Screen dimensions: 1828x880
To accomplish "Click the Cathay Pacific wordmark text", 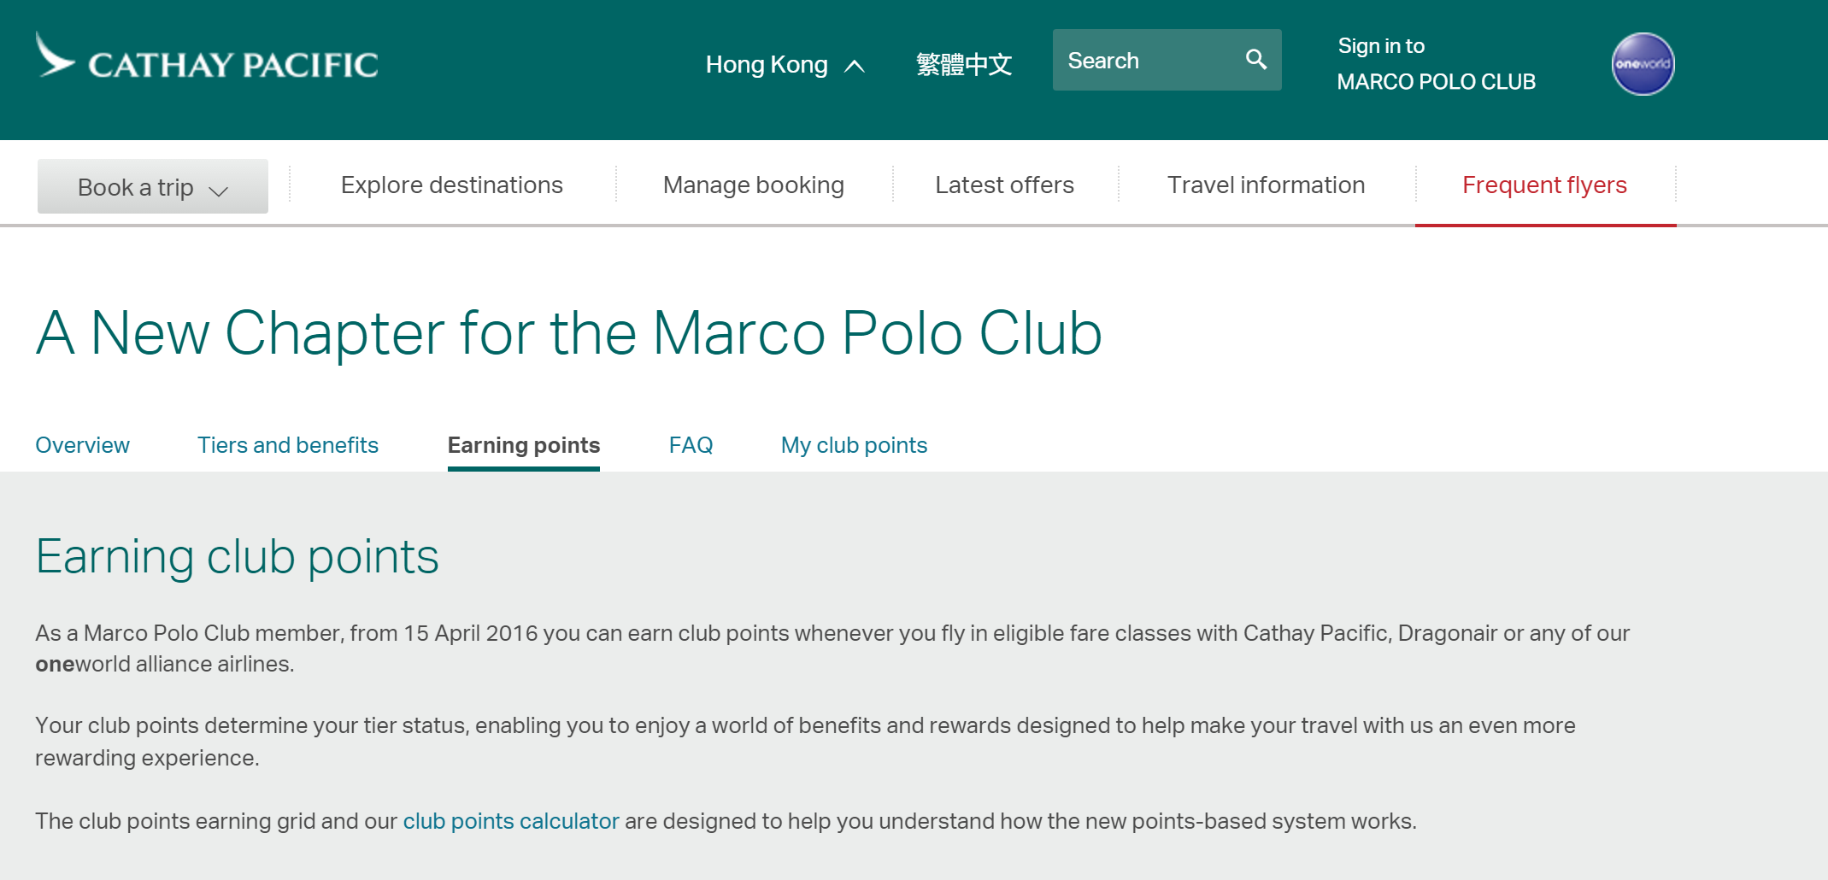I will (233, 66).
